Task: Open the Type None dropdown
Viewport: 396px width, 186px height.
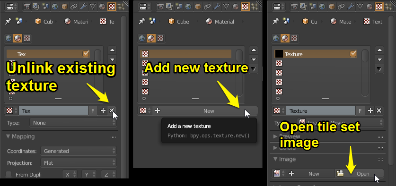Action: (73, 123)
